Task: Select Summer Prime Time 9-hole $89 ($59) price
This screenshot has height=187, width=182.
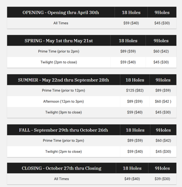Action: (x=163, y=91)
